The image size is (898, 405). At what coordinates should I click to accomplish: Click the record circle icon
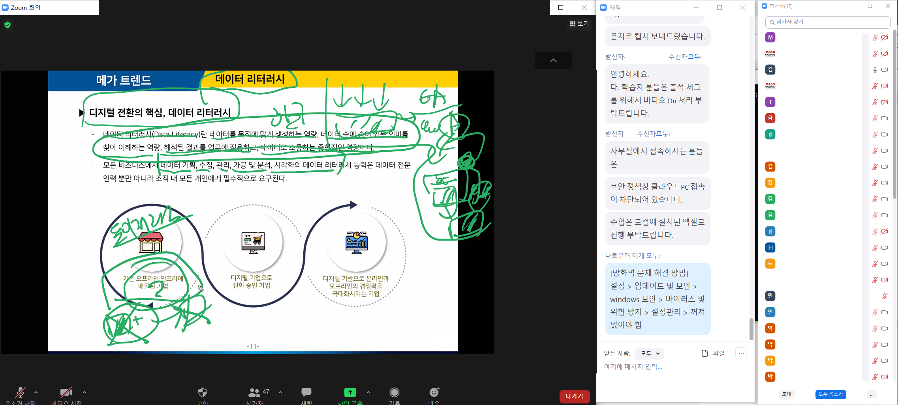[394, 392]
